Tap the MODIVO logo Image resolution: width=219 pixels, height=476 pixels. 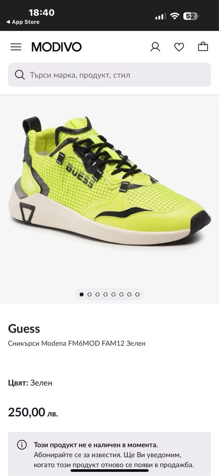[x=57, y=47]
